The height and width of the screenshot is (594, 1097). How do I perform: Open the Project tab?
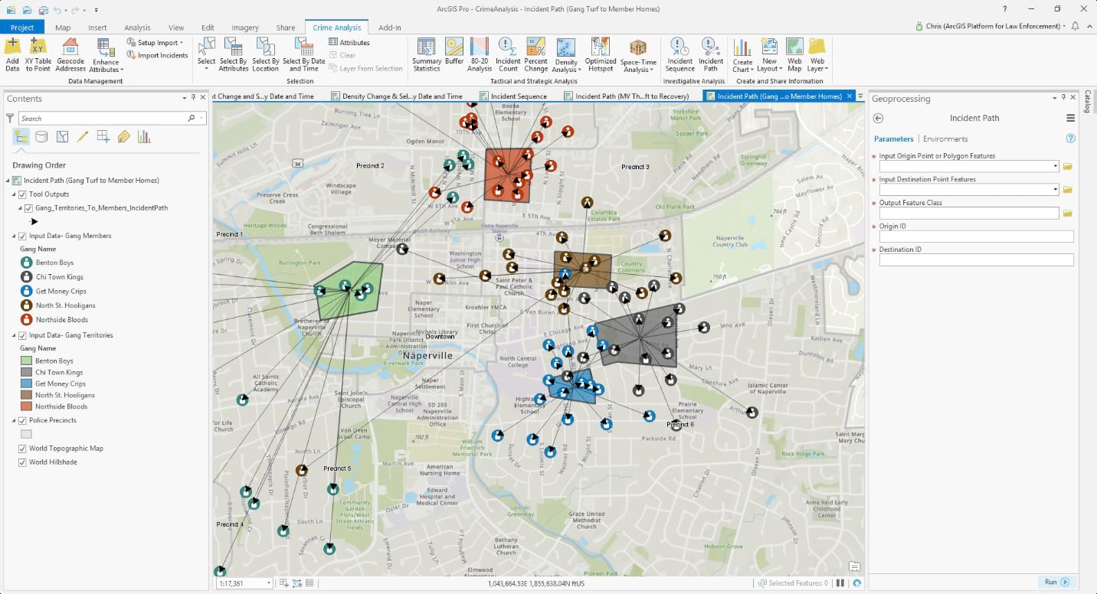pyautogui.click(x=22, y=28)
